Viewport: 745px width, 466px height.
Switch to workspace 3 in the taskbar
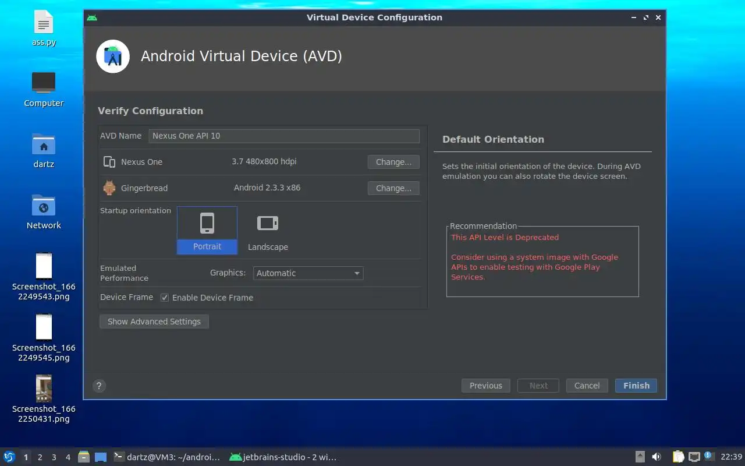coord(54,457)
